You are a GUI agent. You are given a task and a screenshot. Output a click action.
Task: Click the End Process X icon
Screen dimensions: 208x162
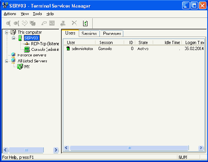click(x=74, y=23)
